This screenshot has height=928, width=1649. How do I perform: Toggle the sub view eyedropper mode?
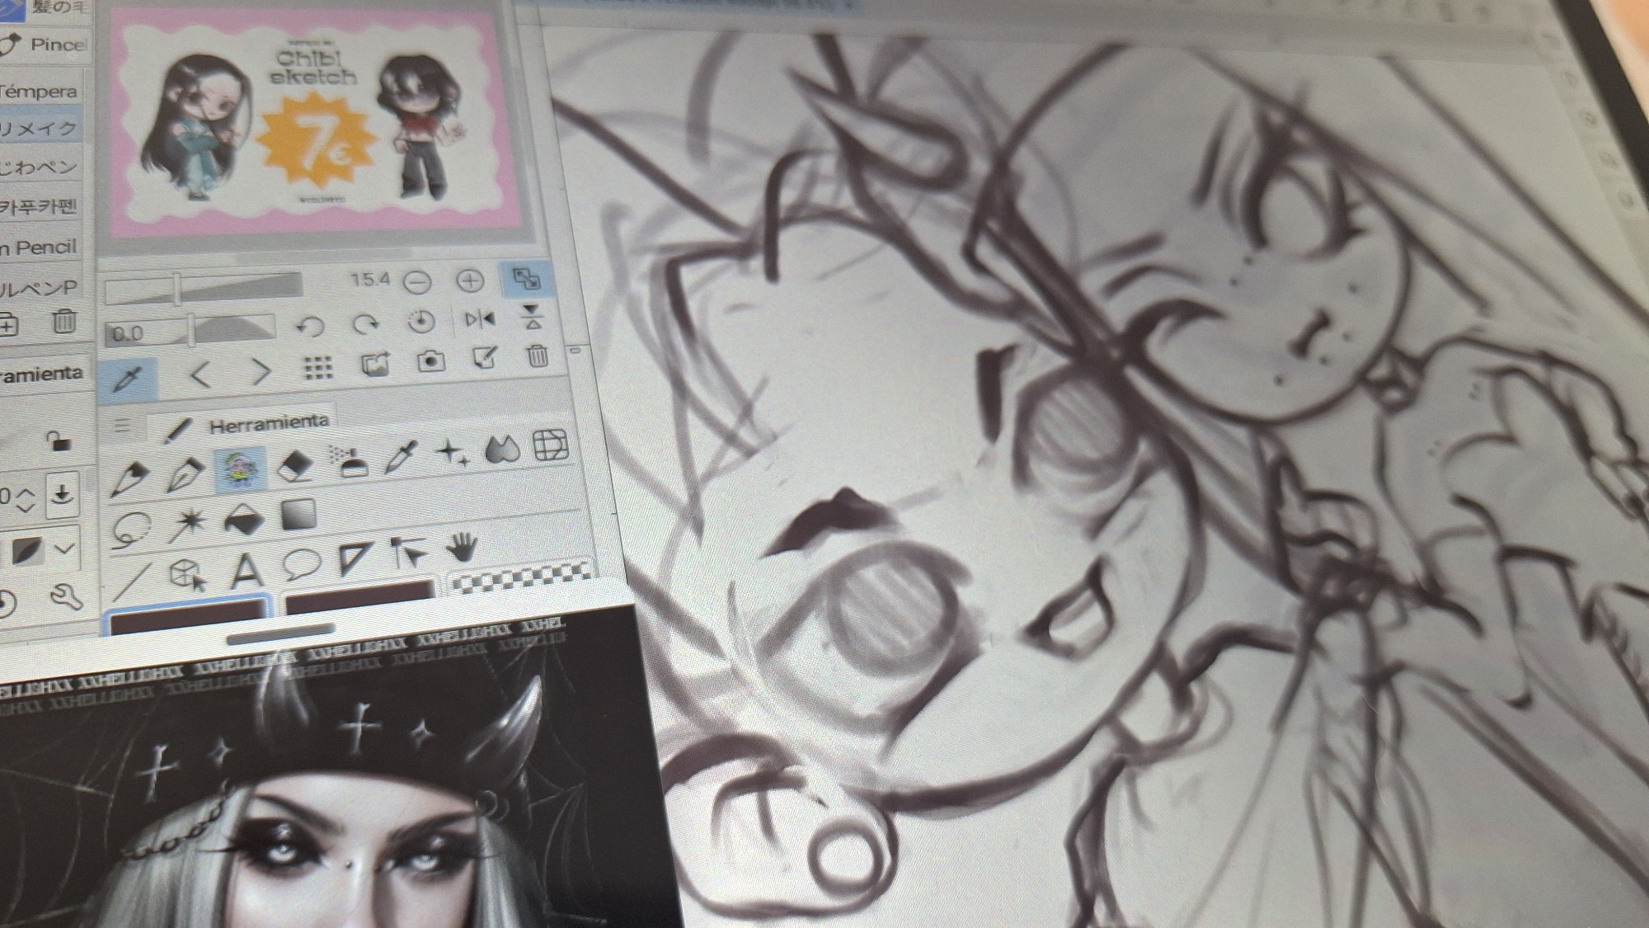pos(129,379)
